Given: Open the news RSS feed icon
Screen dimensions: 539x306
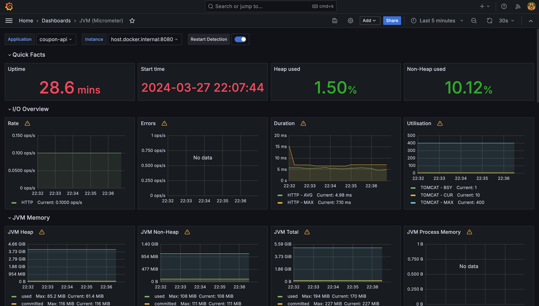Looking at the screenshot, I should point(518,6).
